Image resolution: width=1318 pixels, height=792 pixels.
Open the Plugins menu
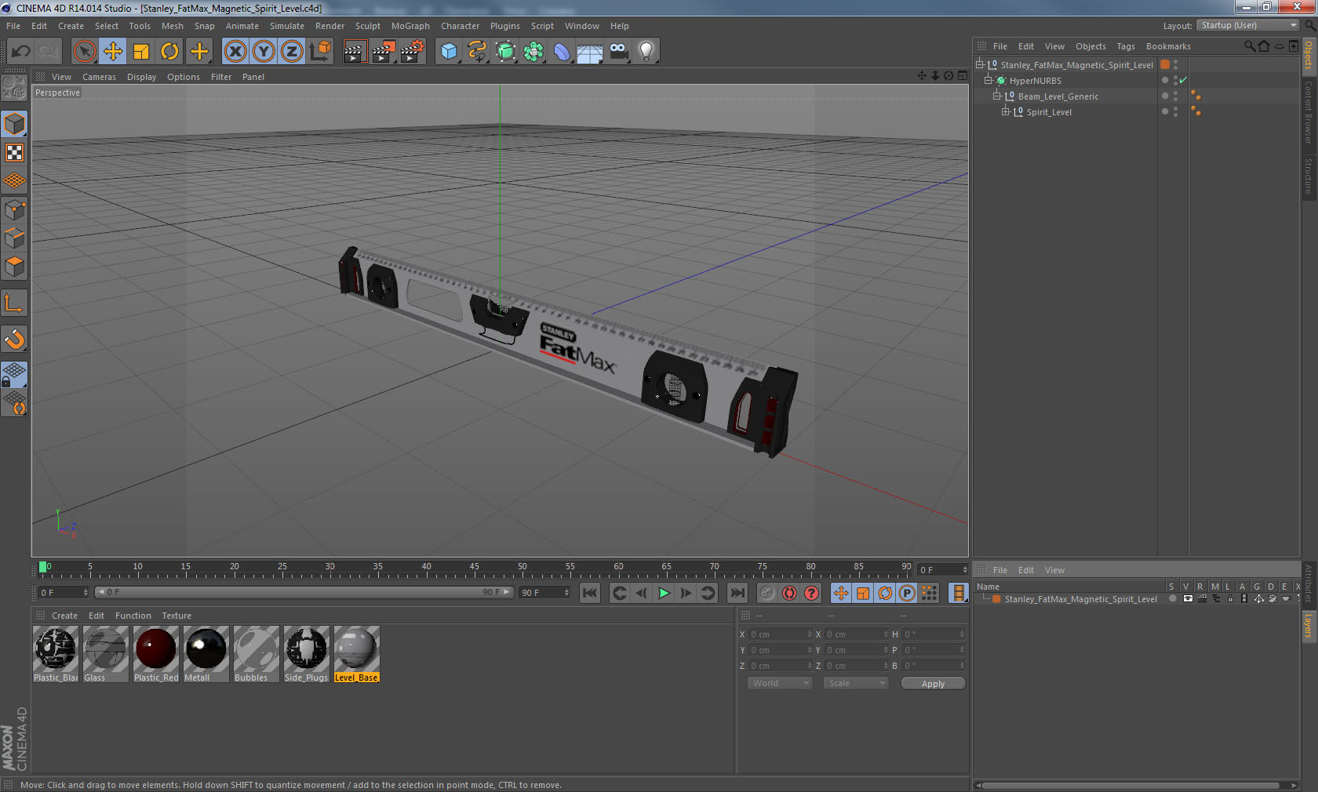(x=505, y=26)
